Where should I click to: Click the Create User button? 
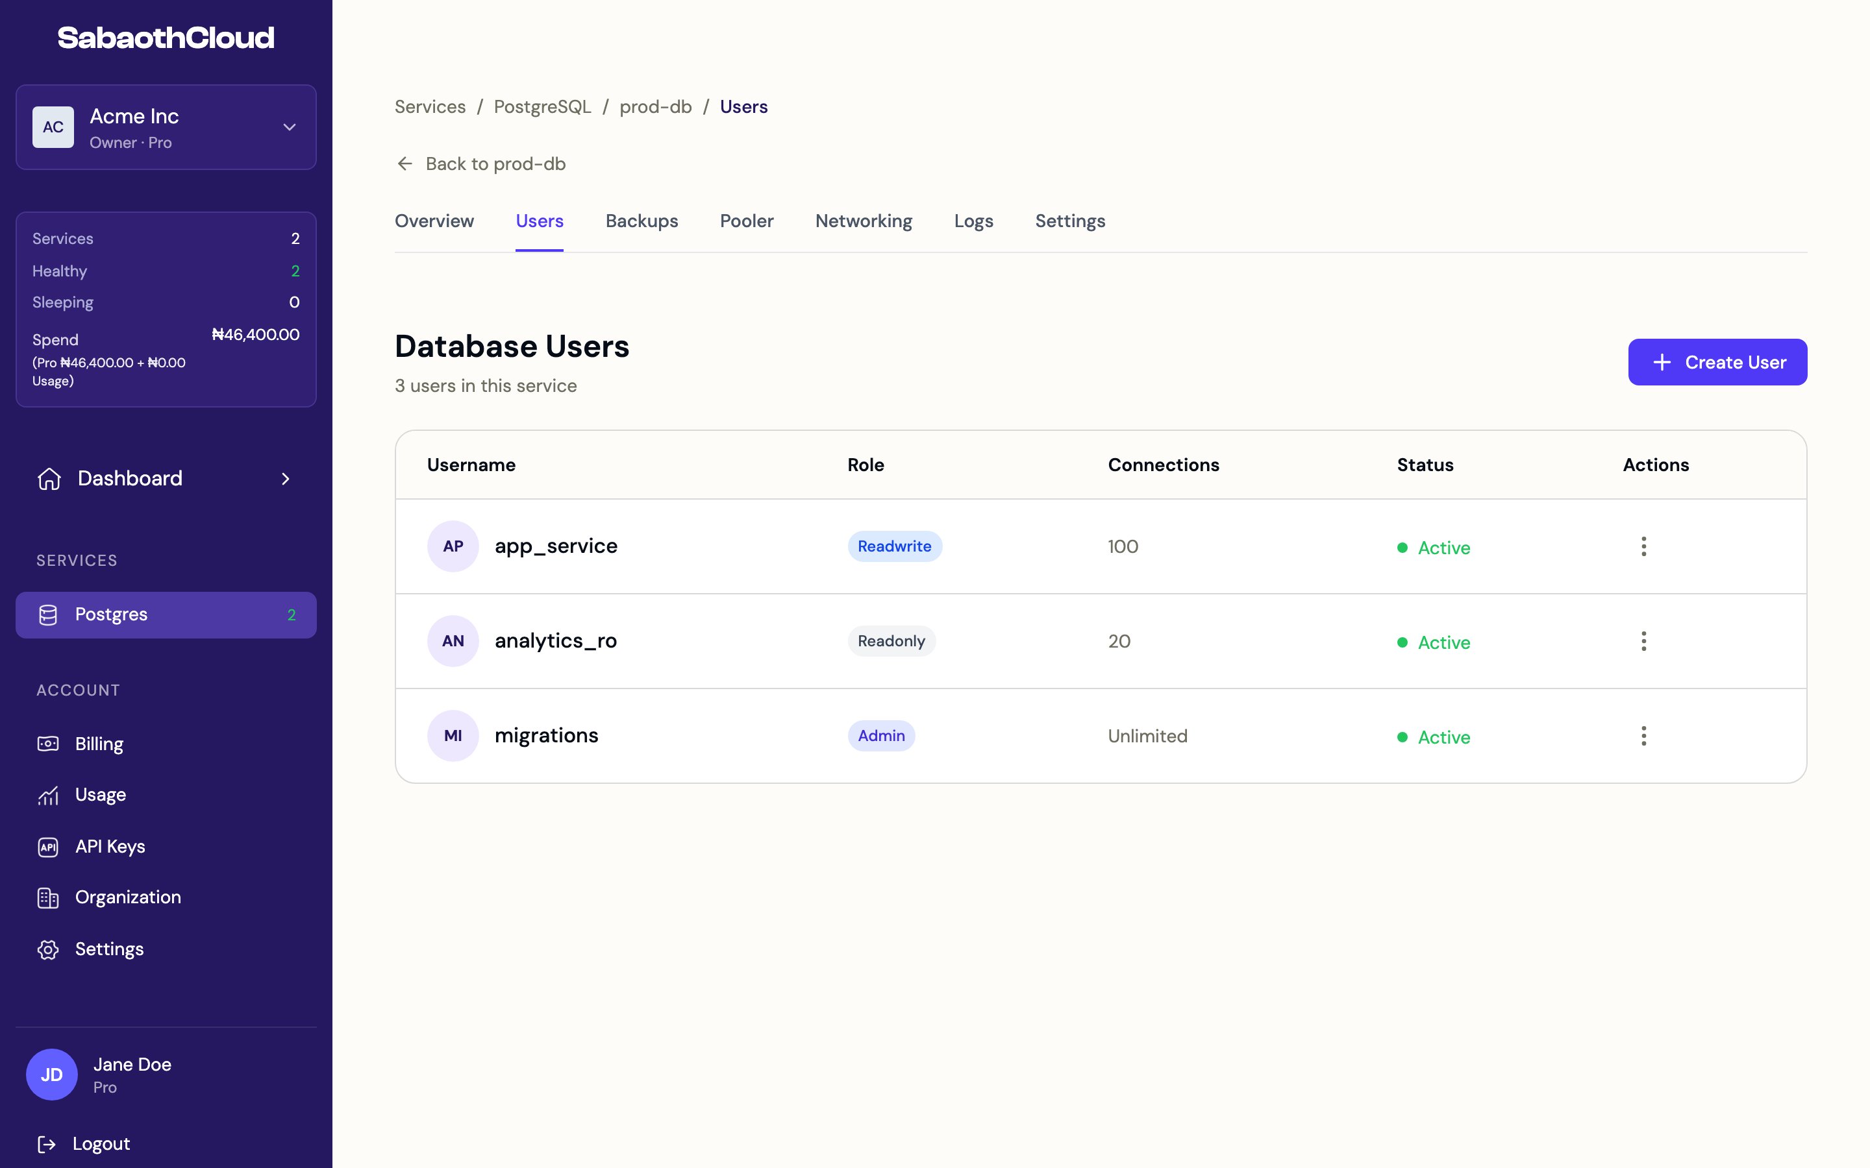click(1717, 362)
